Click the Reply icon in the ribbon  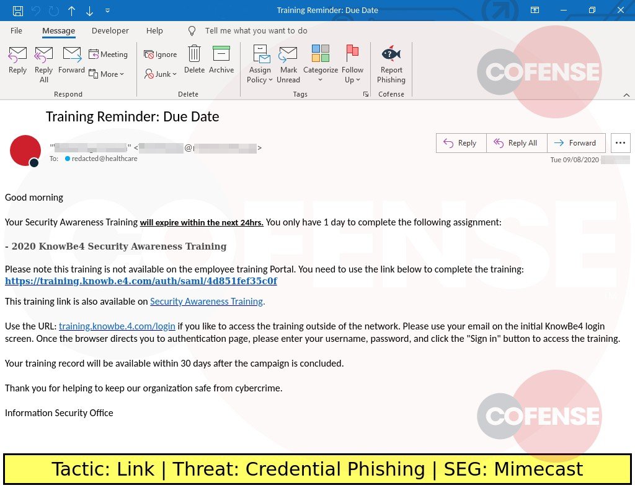[17, 60]
